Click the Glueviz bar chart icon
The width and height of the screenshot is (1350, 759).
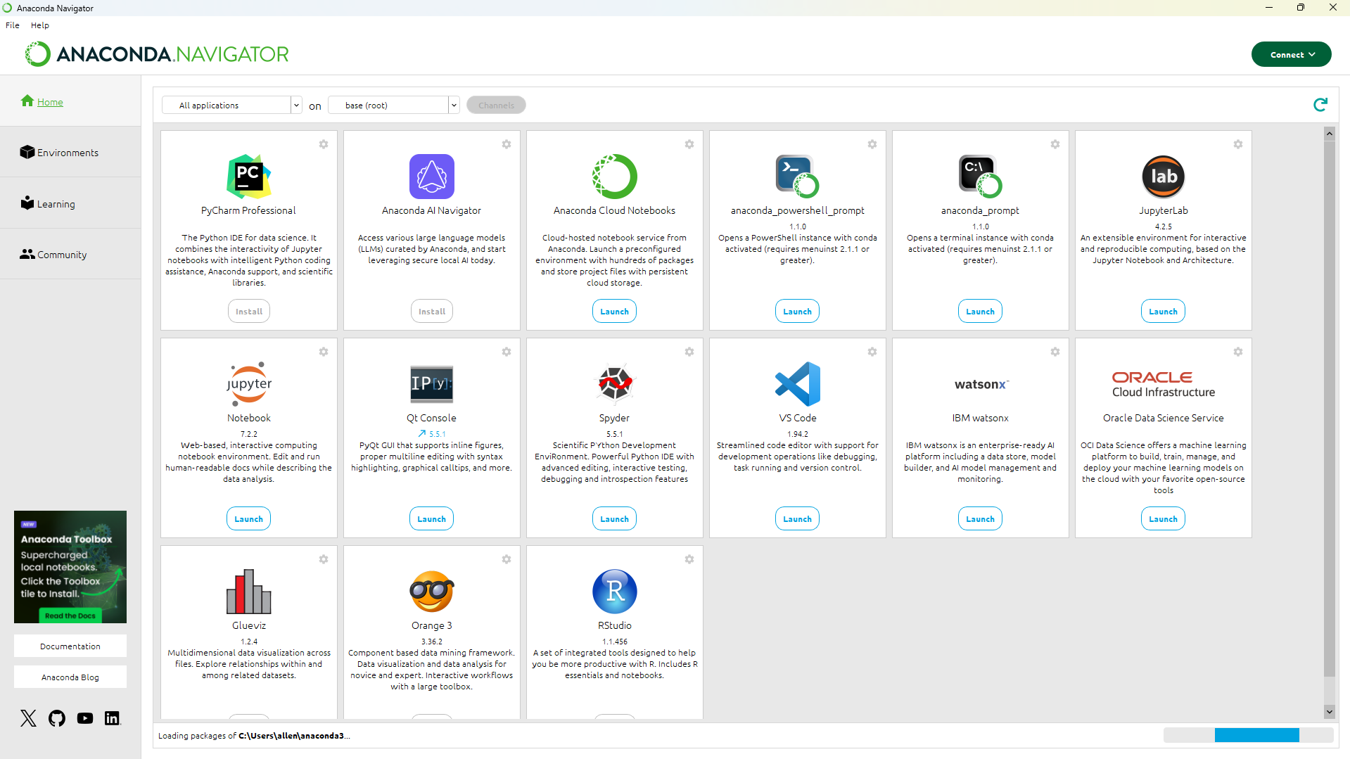248,591
